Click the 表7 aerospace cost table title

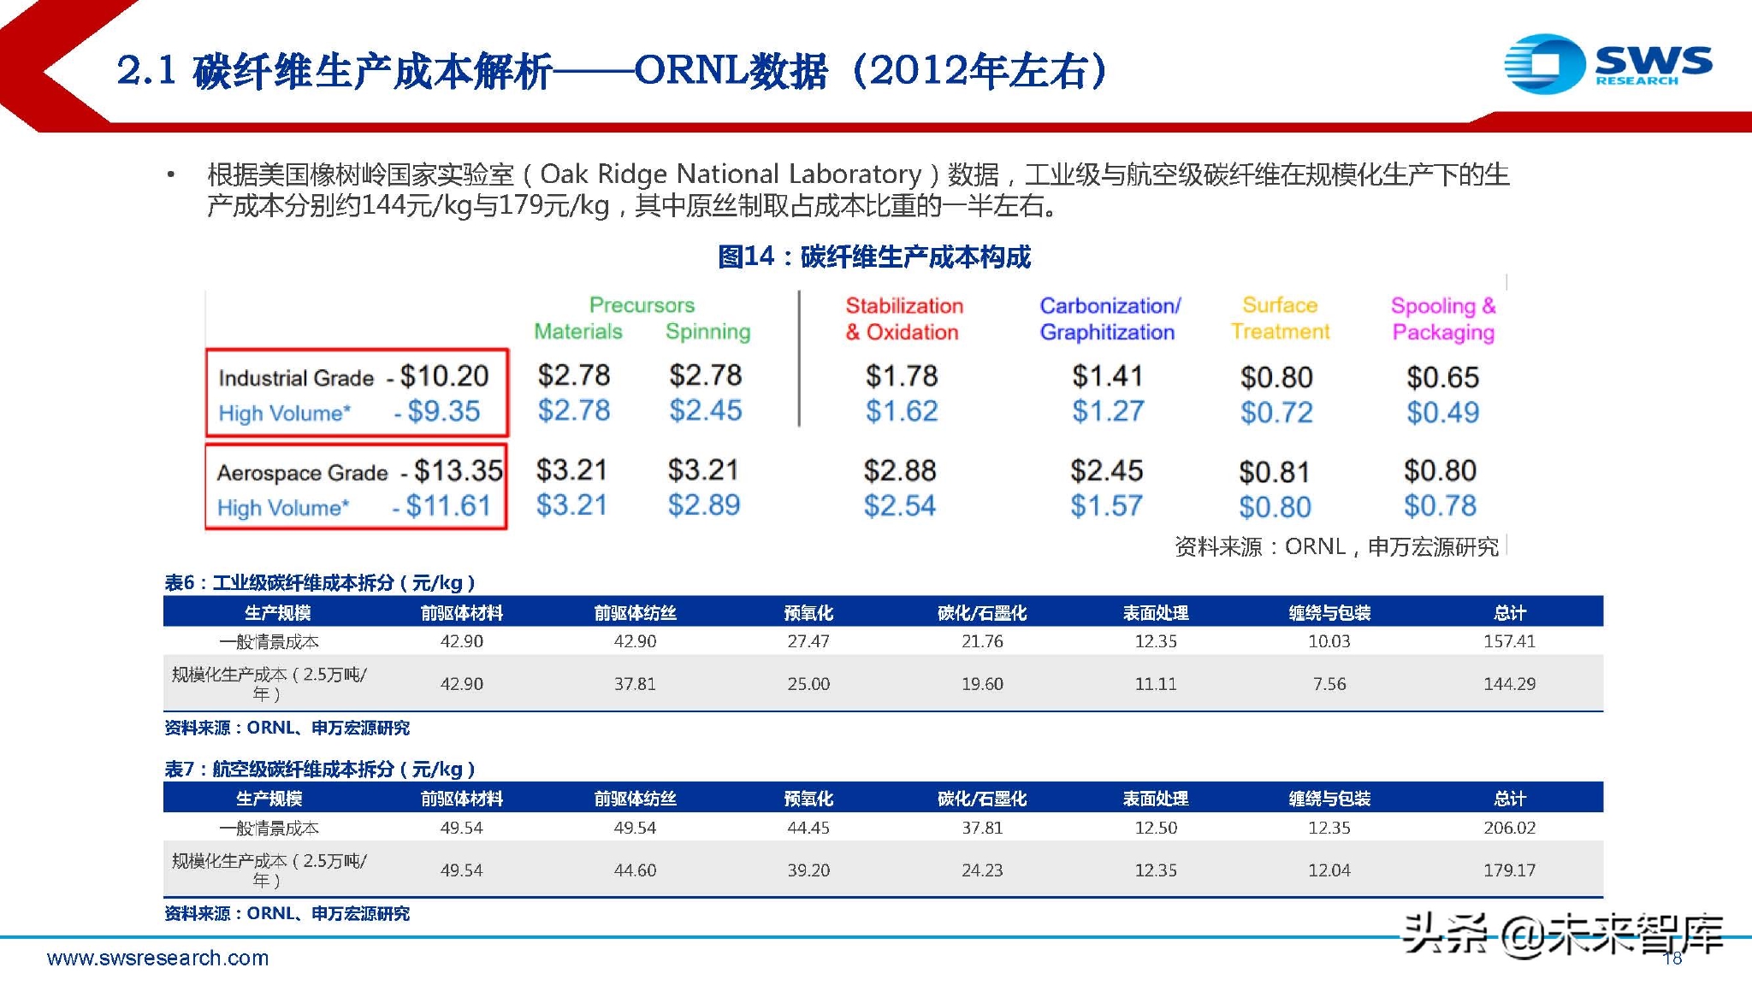pos(319,769)
